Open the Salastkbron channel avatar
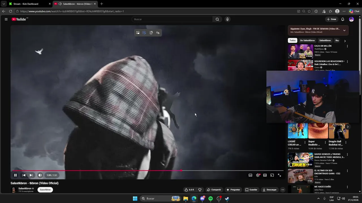This screenshot has width=362, height=203. point(14,190)
